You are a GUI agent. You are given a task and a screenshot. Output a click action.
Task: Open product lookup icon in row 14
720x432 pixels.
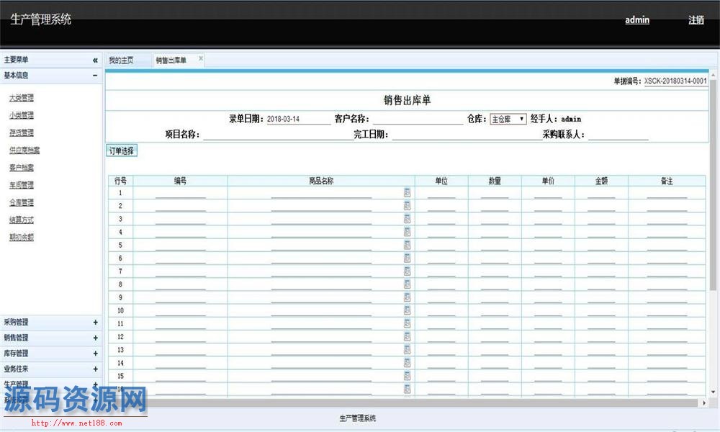(407, 363)
